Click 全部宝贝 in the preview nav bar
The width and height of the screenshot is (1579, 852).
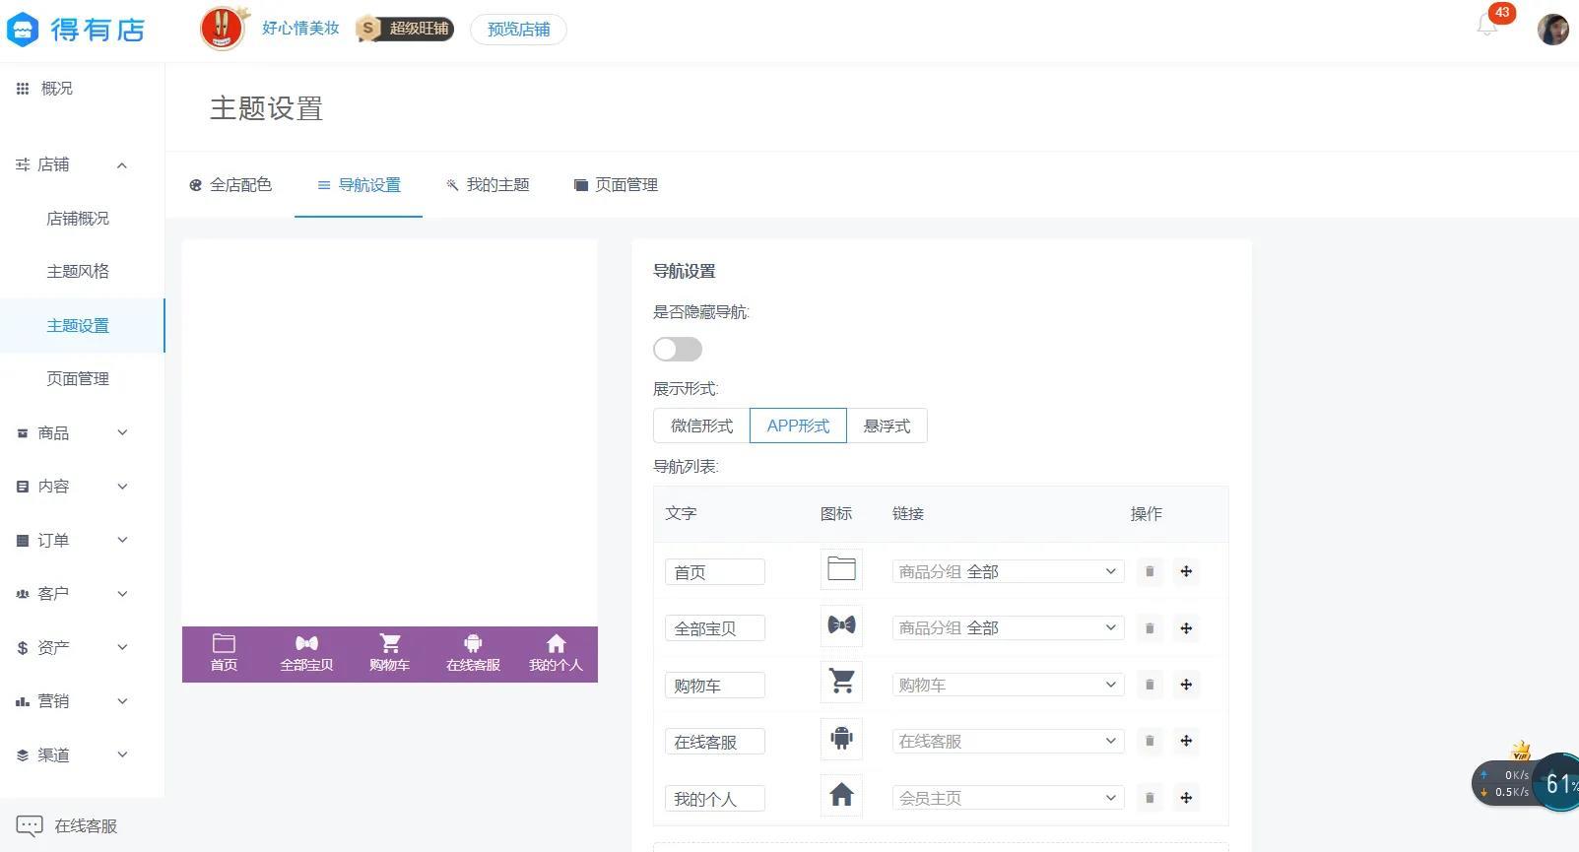point(306,654)
